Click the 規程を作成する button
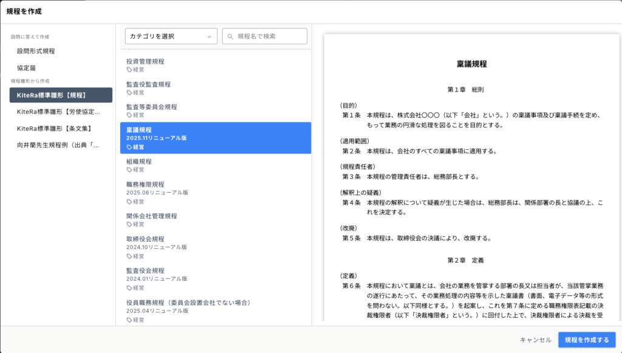 [x=586, y=340]
